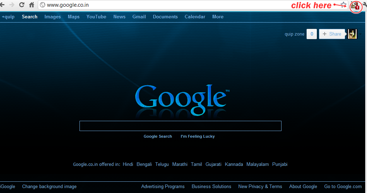
Task: Go to News in the Google bar
Action: pos(119,17)
